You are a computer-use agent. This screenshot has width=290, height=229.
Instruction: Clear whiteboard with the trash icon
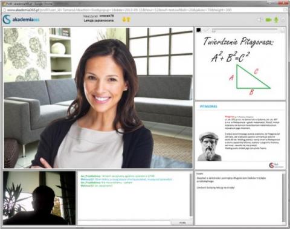pos(283,30)
